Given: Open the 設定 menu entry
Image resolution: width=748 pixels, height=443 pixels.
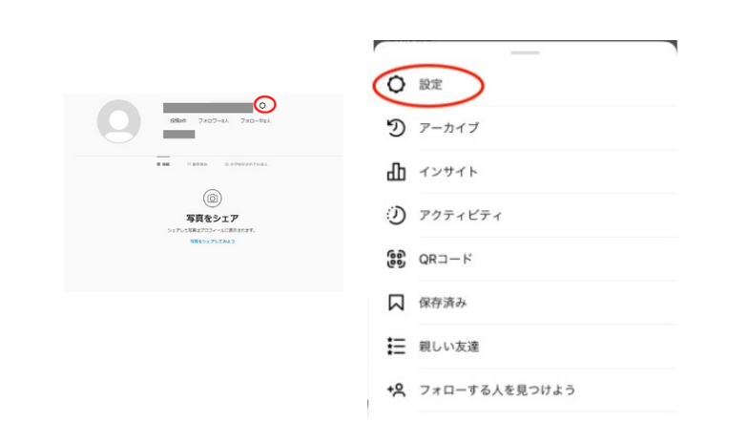Looking at the screenshot, I should (x=430, y=85).
